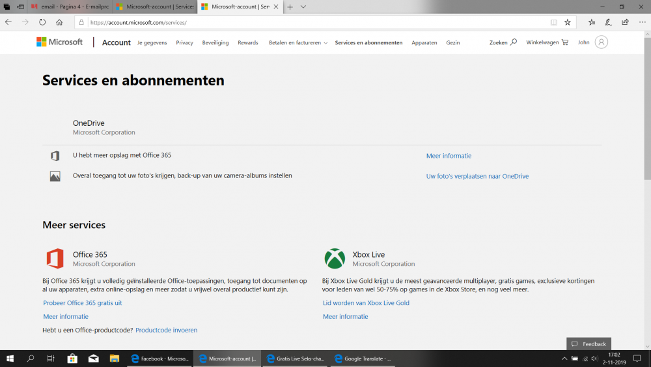Reload the page with the refresh icon

[42, 22]
